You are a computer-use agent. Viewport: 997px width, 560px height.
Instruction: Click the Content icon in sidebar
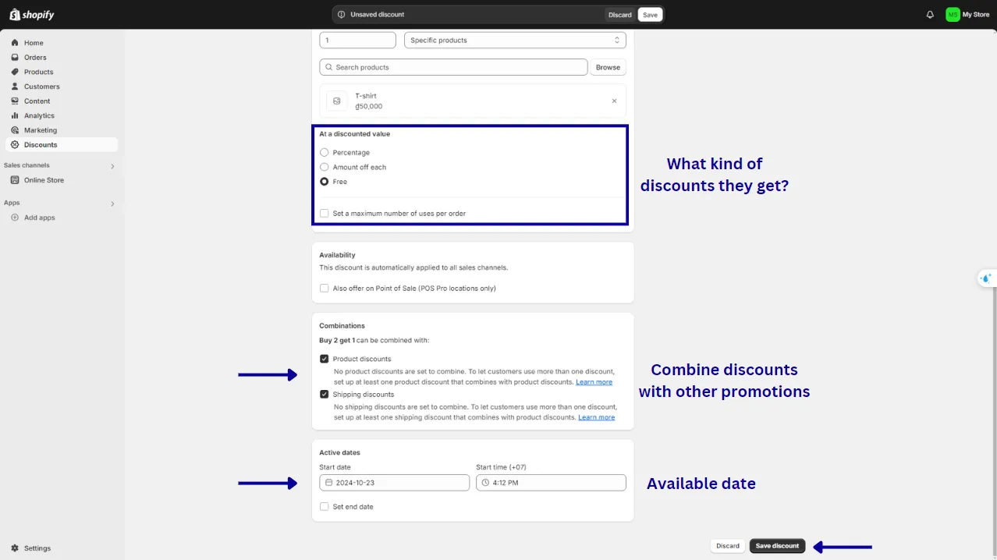coord(15,101)
